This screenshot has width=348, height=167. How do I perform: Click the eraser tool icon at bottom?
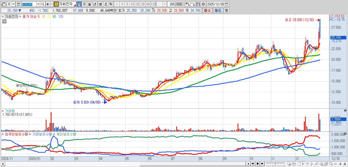click(x=322, y=164)
